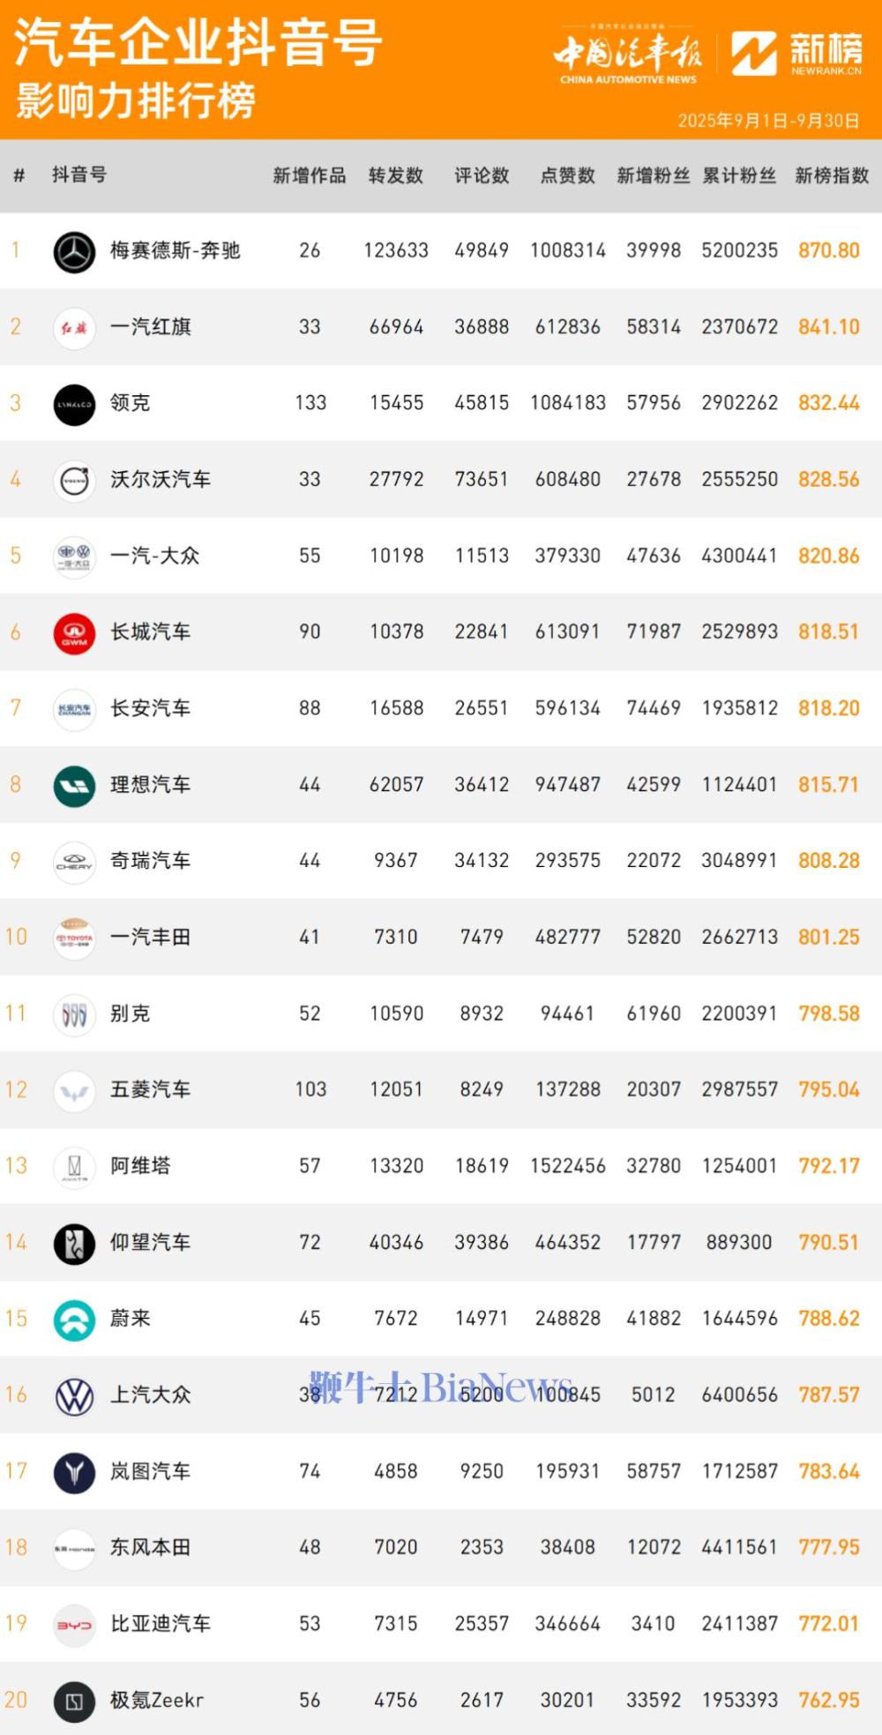Click the new works value 103
882x1735 pixels.
pos(310,1089)
